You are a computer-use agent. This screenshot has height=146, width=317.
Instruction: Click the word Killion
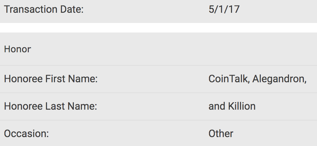242,106
